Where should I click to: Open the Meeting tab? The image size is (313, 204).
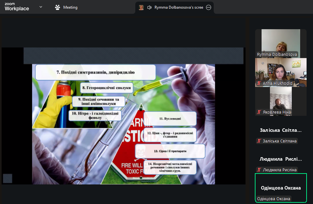tap(70, 7)
